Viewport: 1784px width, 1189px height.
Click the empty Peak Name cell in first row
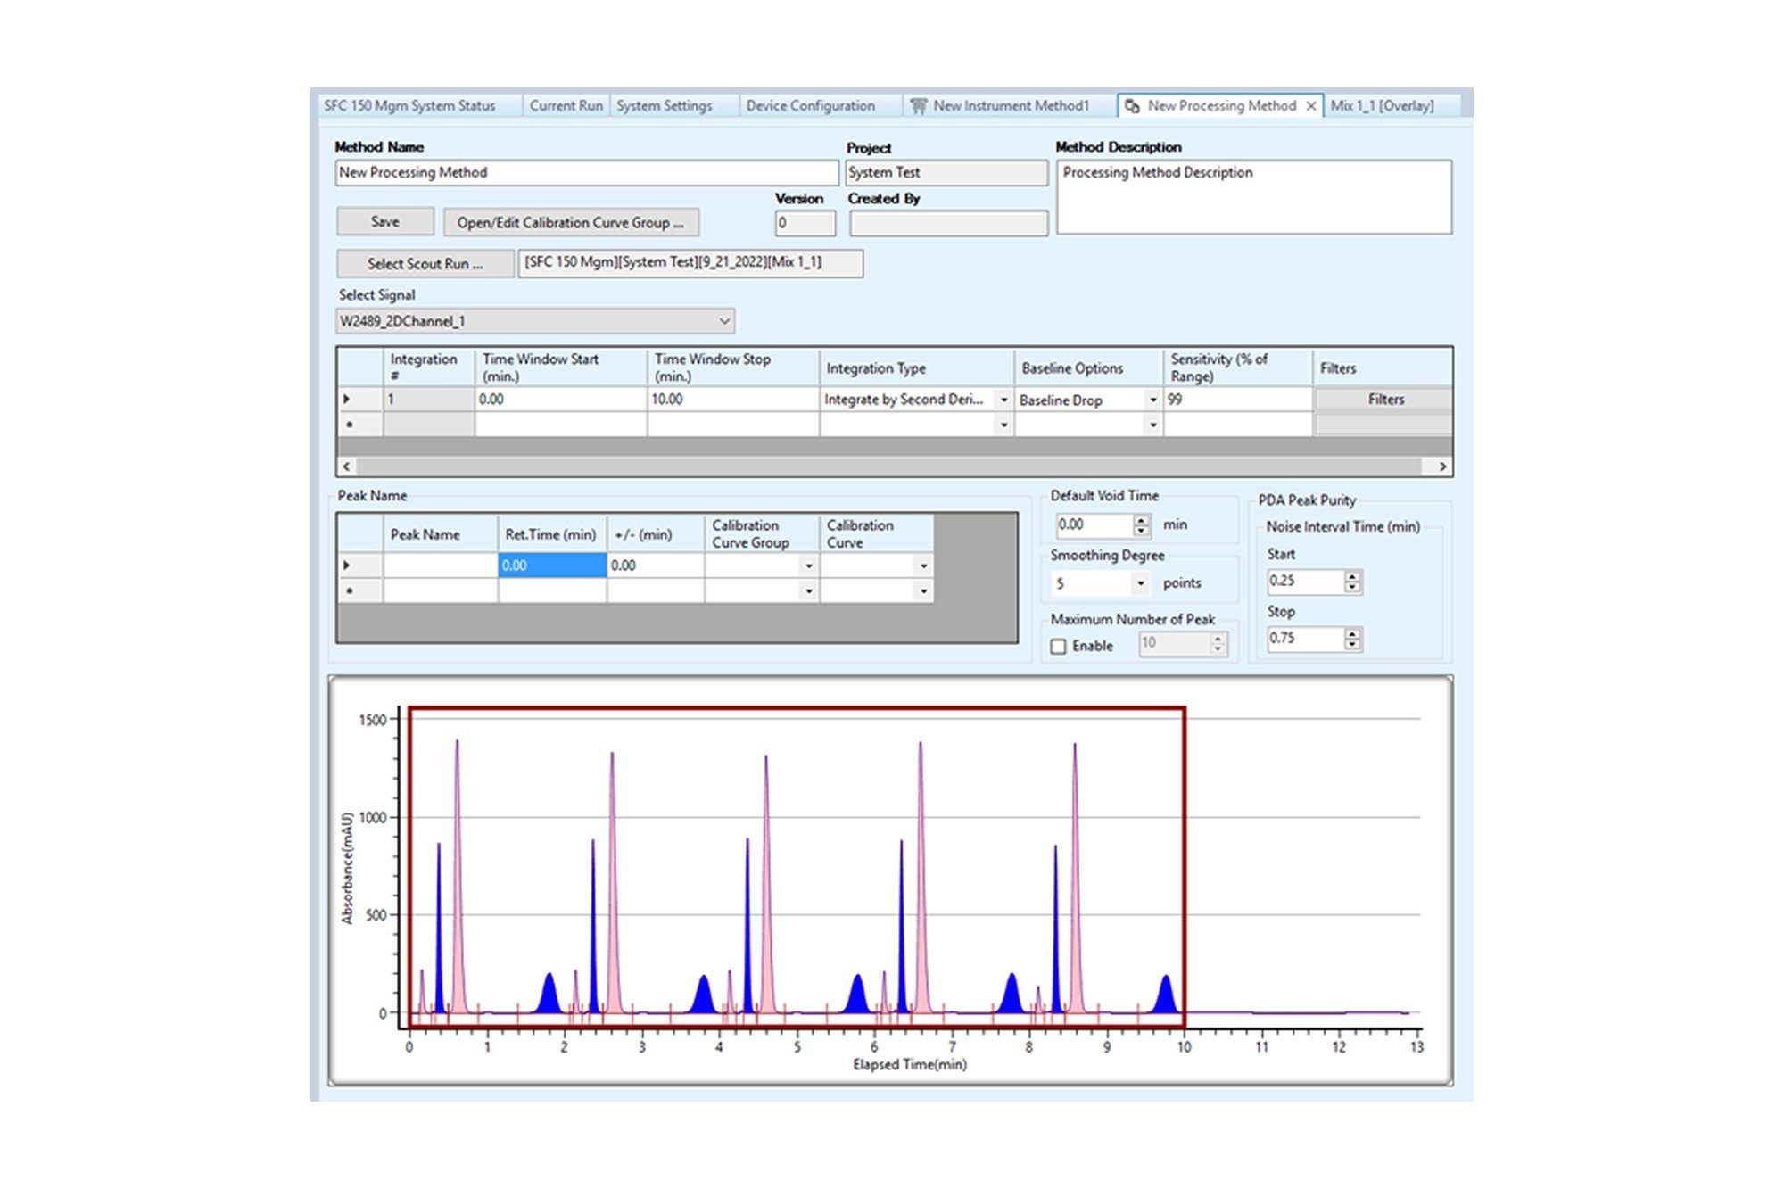coord(441,566)
